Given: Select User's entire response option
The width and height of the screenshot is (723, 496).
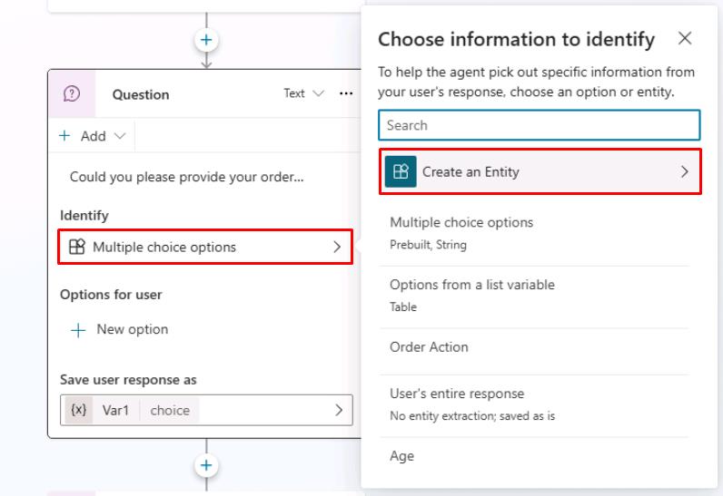Looking at the screenshot, I should [x=457, y=403].
